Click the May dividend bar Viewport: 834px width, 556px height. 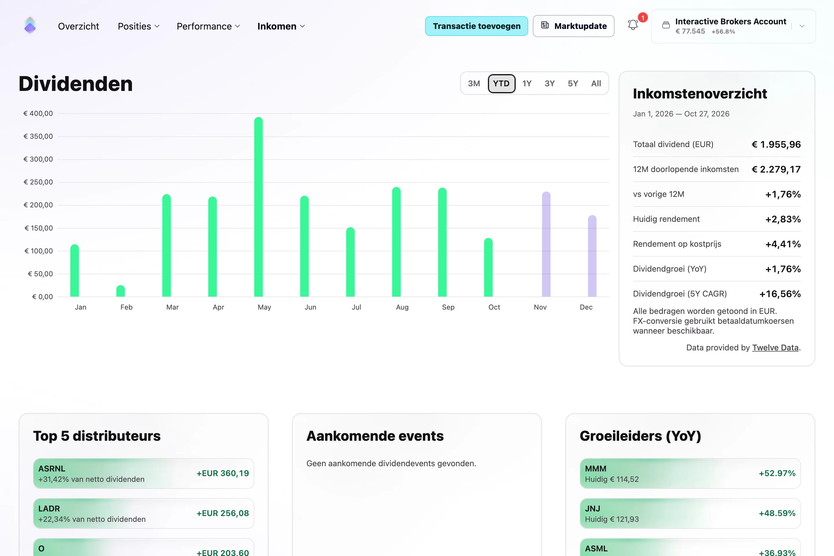tap(259, 207)
